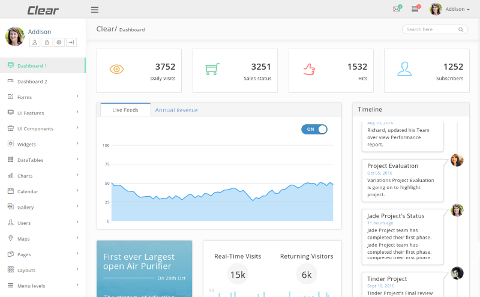This screenshot has width=480, height=297.
Task: Expand the Charts submenu chevron
Action: pos(77,175)
